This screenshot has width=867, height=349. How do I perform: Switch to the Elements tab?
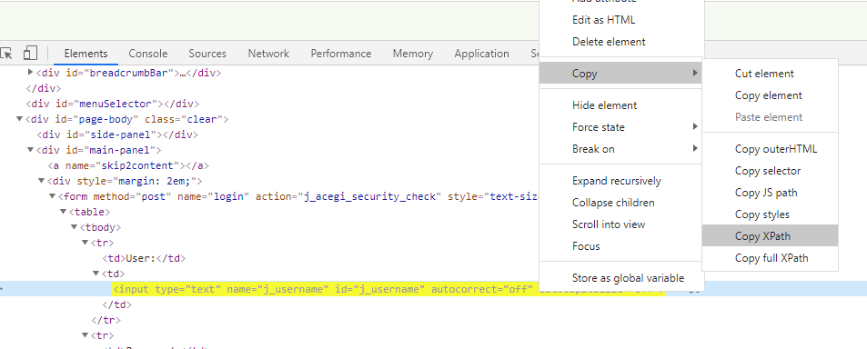(86, 54)
